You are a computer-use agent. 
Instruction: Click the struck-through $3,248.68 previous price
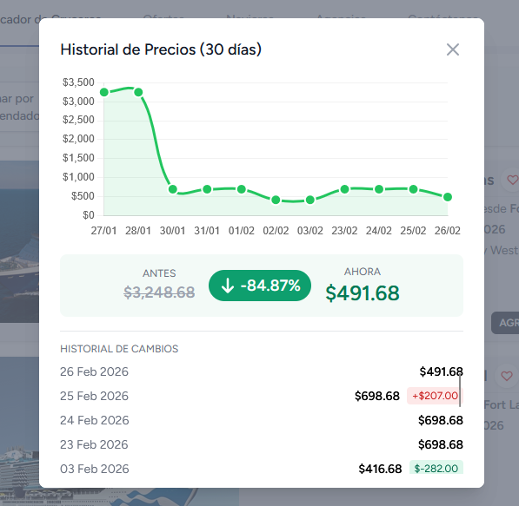pyautogui.click(x=159, y=292)
